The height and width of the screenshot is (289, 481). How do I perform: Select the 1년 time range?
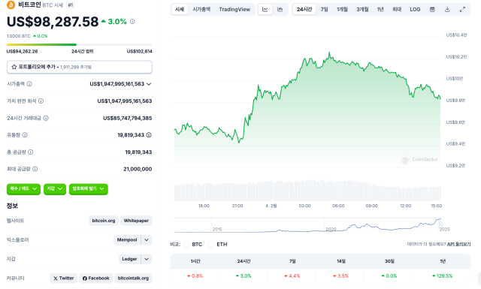(380, 10)
